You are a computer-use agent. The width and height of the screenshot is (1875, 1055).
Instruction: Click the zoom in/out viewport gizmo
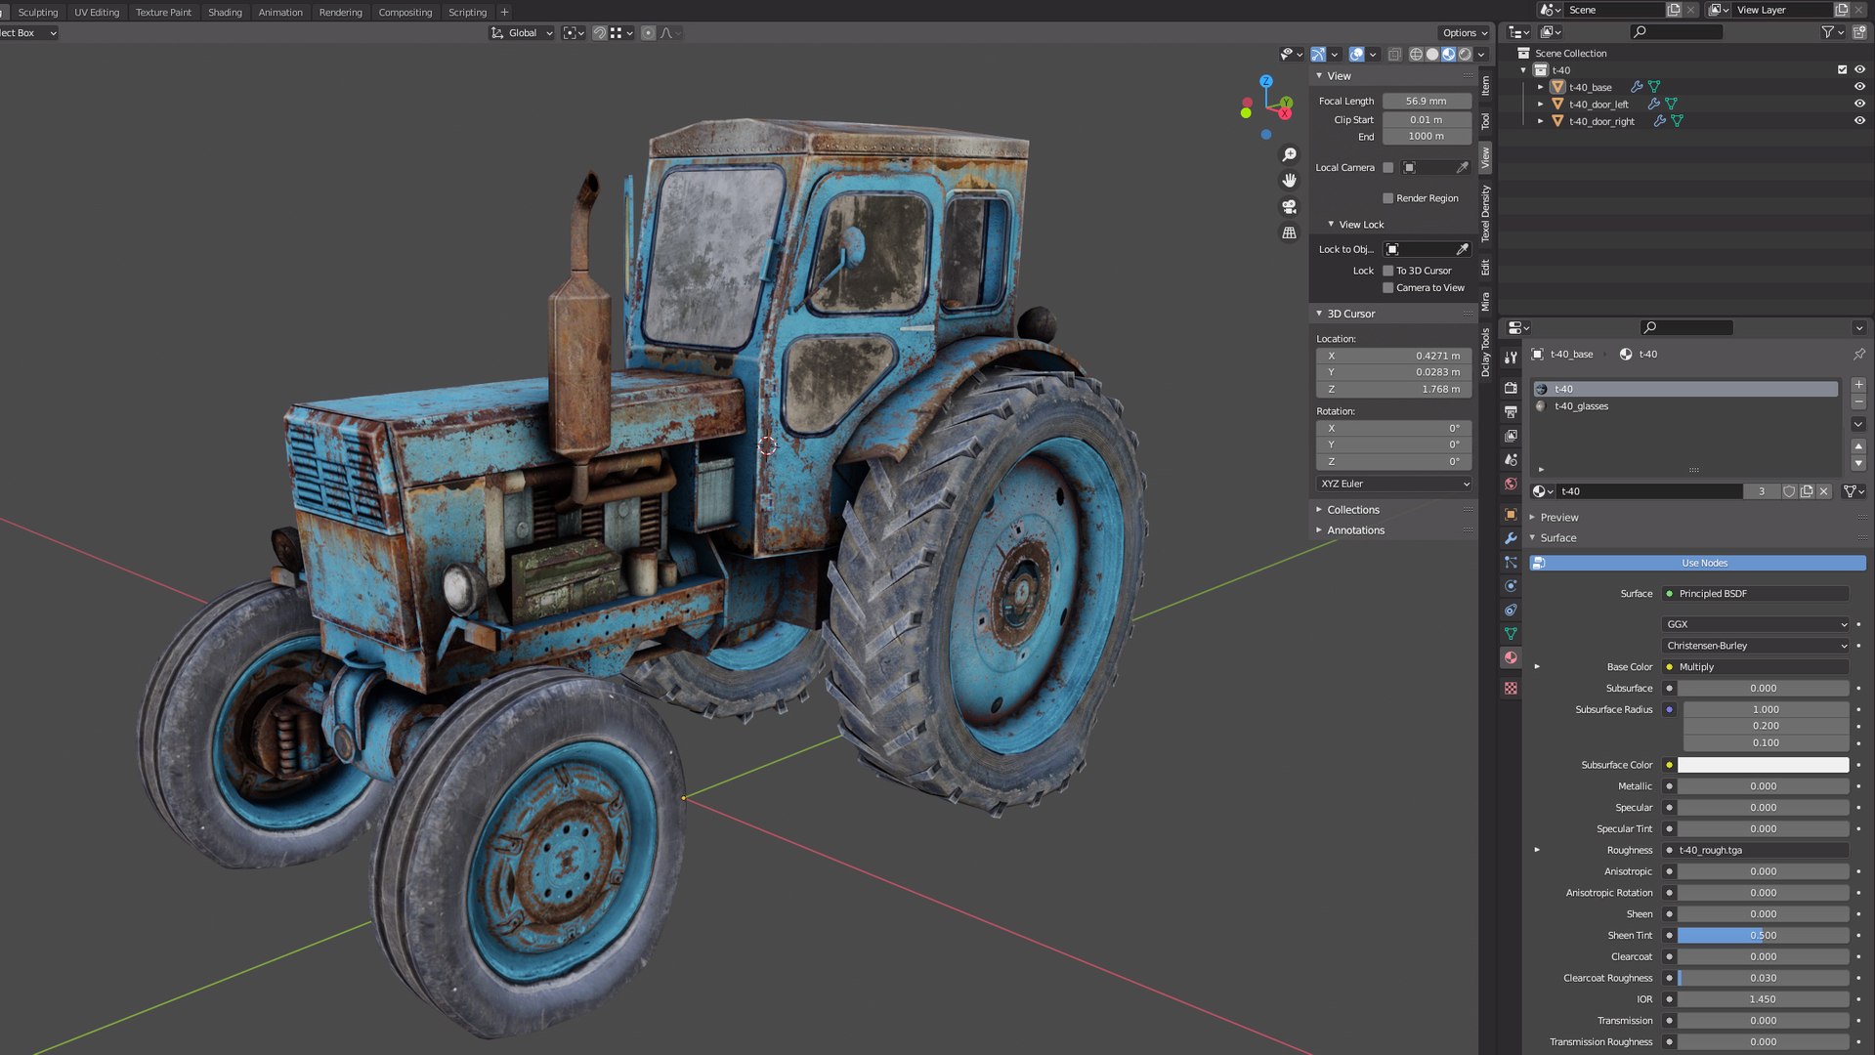pyautogui.click(x=1290, y=154)
